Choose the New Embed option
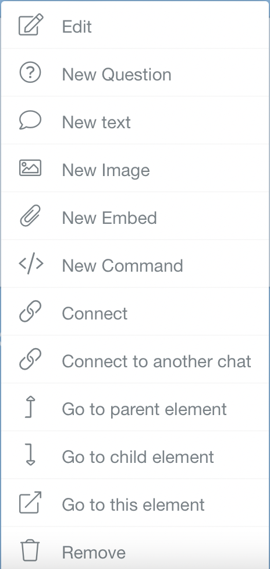The height and width of the screenshot is (569, 270). [135, 216]
